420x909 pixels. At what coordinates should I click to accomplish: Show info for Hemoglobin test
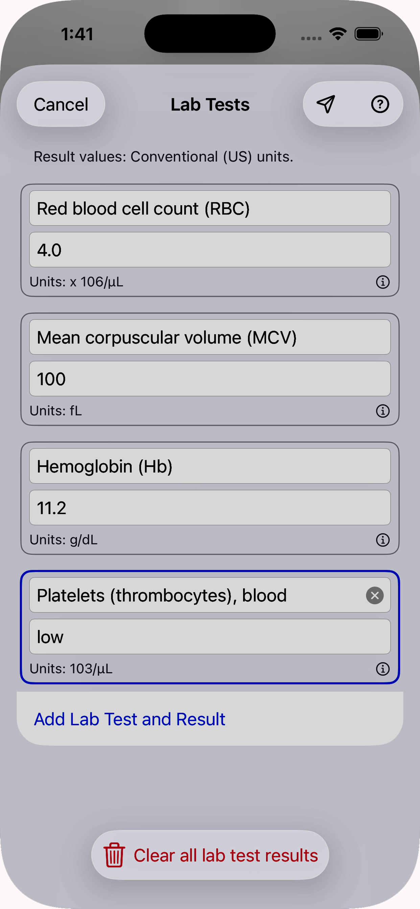[x=382, y=539]
